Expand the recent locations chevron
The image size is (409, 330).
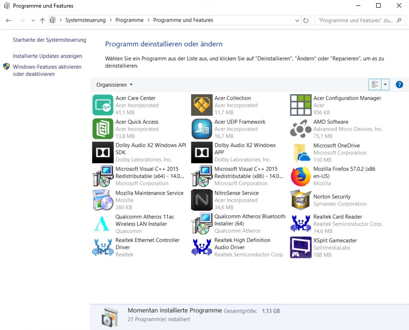(x=33, y=20)
